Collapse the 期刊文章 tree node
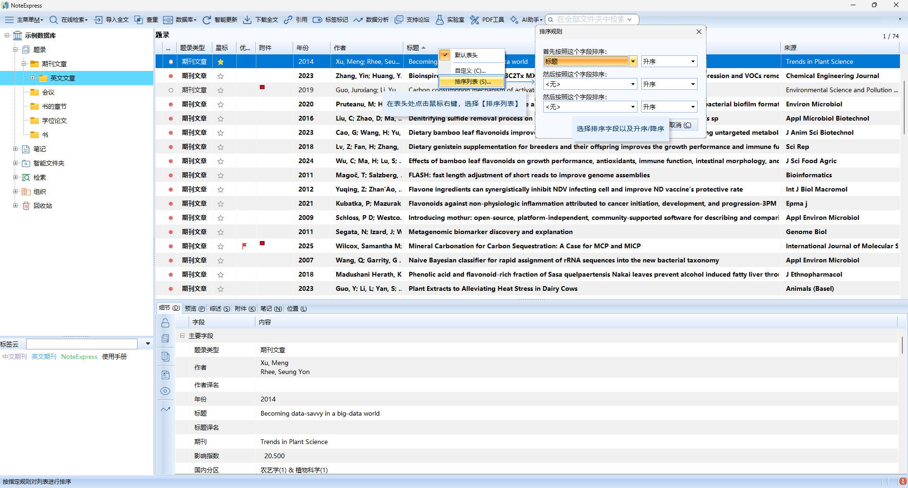Image resolution: width=908 pixels, height=488 pixels. click(x=24, y=64)
